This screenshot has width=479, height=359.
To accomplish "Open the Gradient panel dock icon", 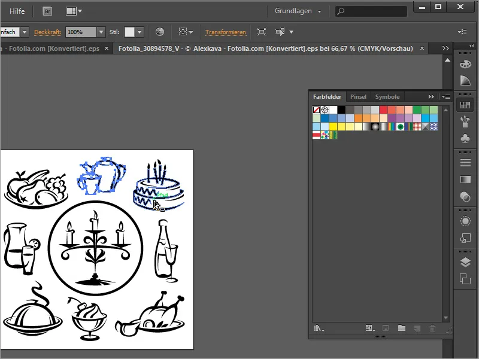I will [465, 180].
